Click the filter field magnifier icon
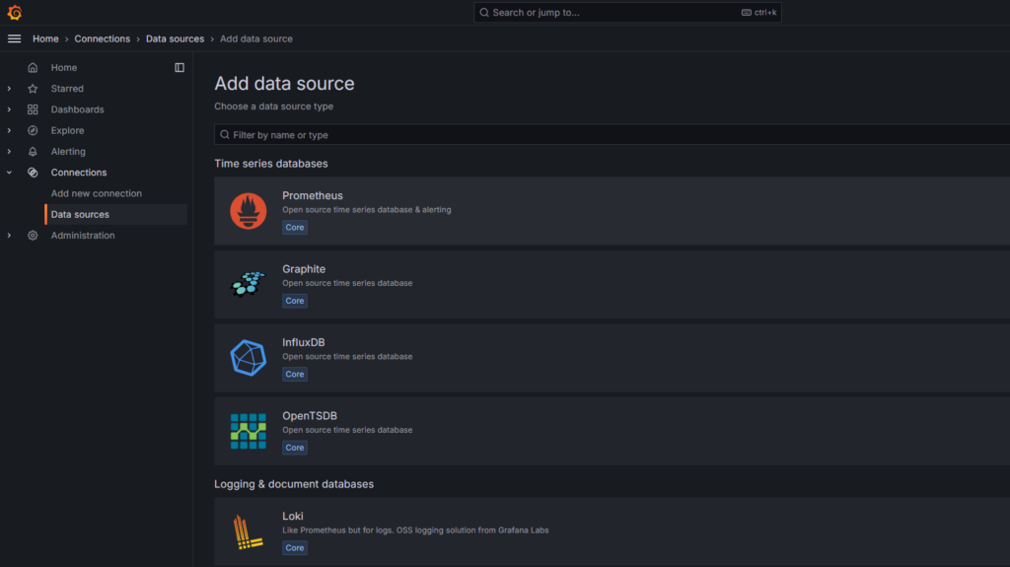The height and width of the screenshot is (567, 1010). tap(225, 135)
